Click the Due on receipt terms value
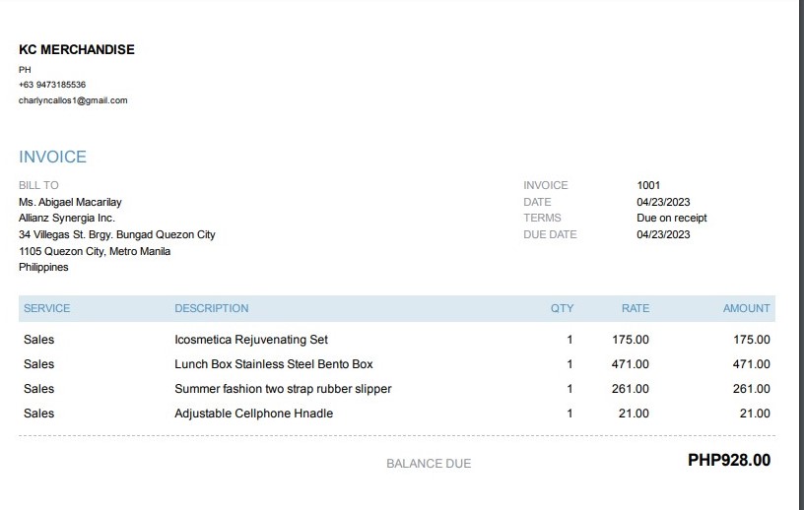This screenshot has height=510, width=804. (672, 218)
